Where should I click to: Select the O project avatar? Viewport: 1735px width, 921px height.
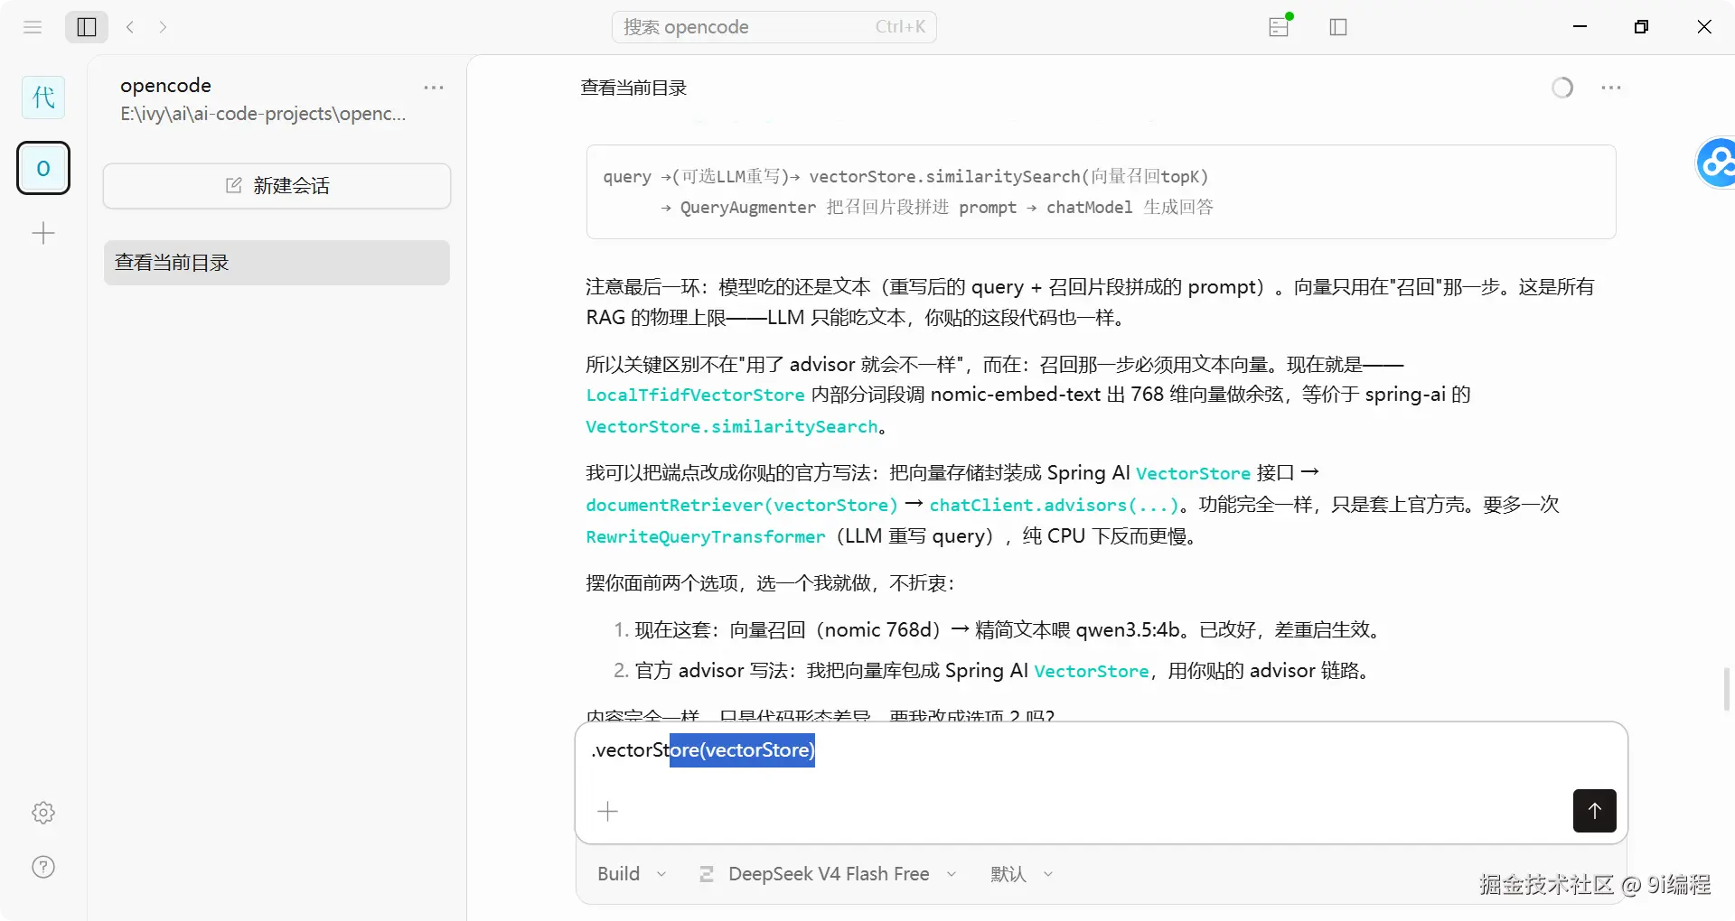pos(43,168)
